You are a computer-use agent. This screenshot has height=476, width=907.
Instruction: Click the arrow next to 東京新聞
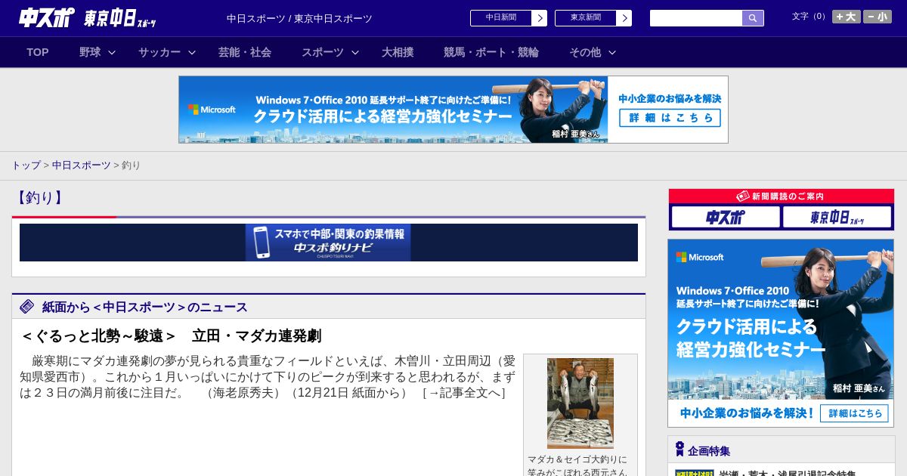[624, 18]
